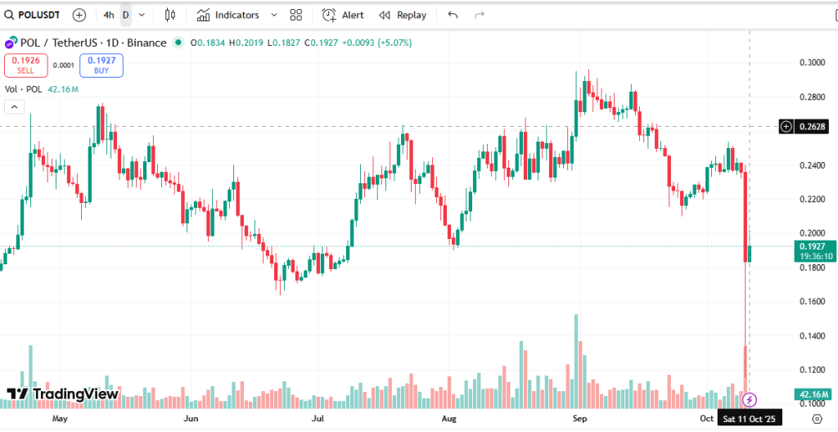Switch to the 4h timeframe
The width and height of the screenshot is (838, 432).
pos(109,15)
